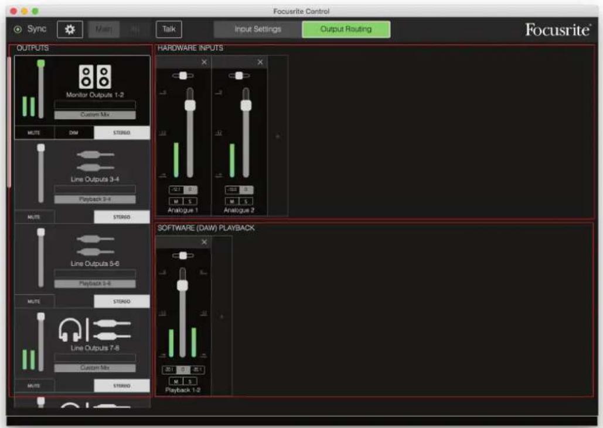
Task: Toggle STEREO on Line Outputs 3-4
Action: 122,217
